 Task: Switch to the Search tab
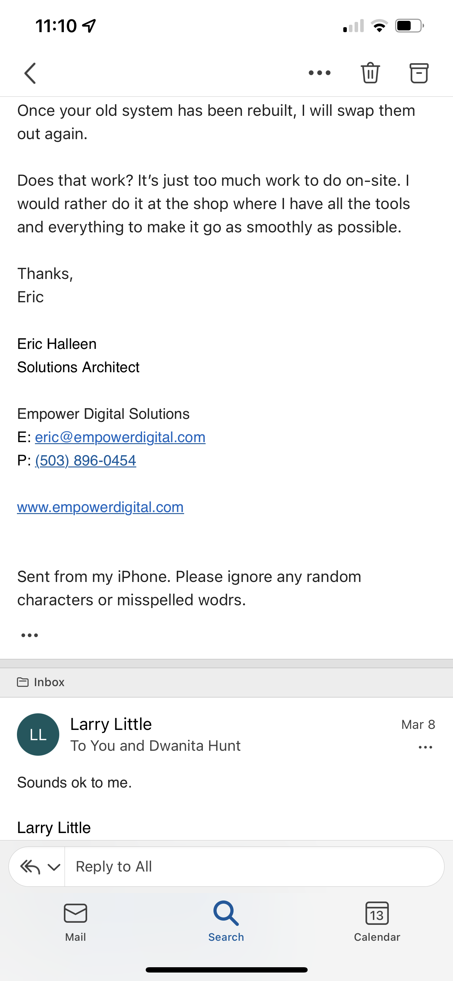226,922
